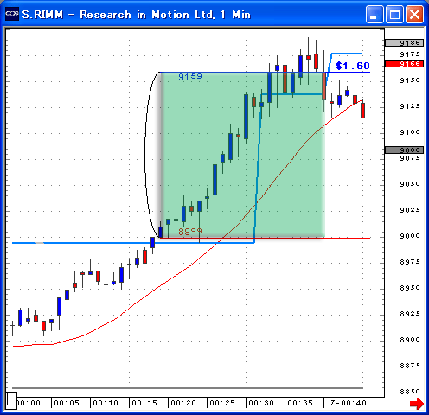This screenshot has width=429, height=415.
Task: Click the 00:35 time axis label
Action: pyautogui.click(x=300, y=403)
